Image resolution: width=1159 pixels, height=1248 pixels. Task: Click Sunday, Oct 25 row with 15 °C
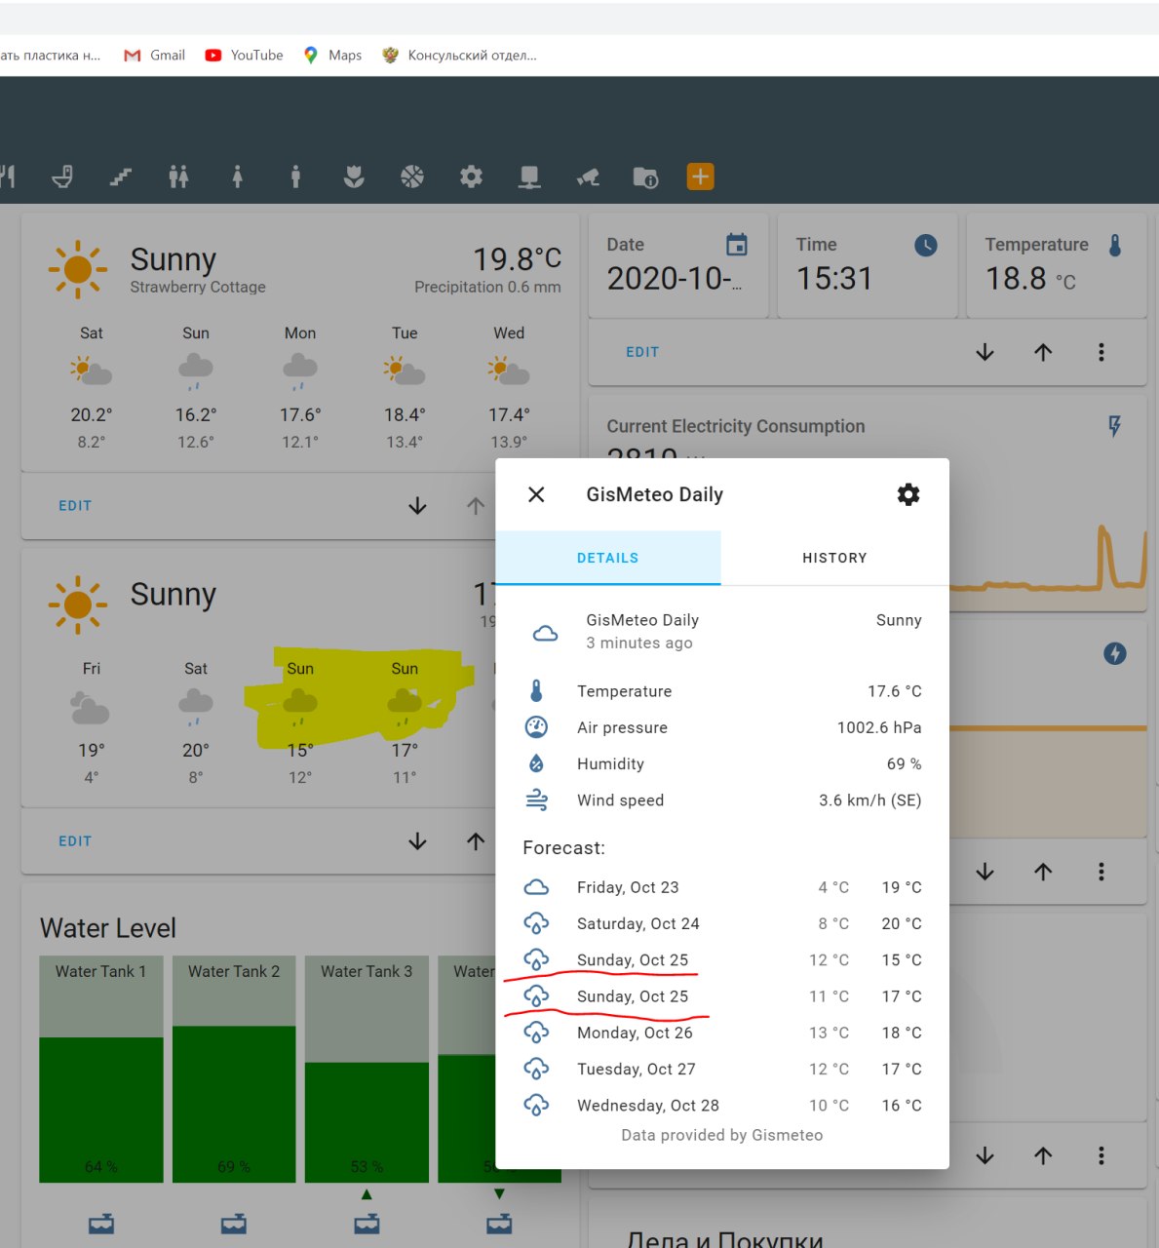click(722, 959)
